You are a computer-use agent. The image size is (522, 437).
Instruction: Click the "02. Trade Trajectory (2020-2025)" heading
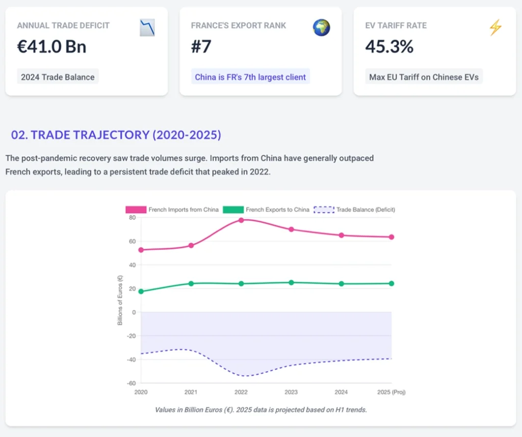tap(116, 135)
